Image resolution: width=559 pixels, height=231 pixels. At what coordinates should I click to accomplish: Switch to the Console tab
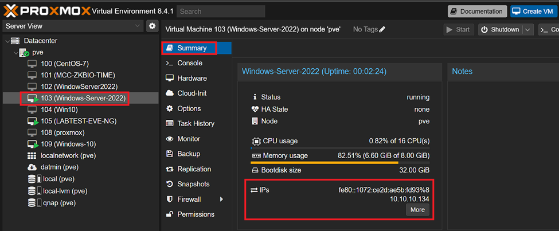tap(189, 63)
